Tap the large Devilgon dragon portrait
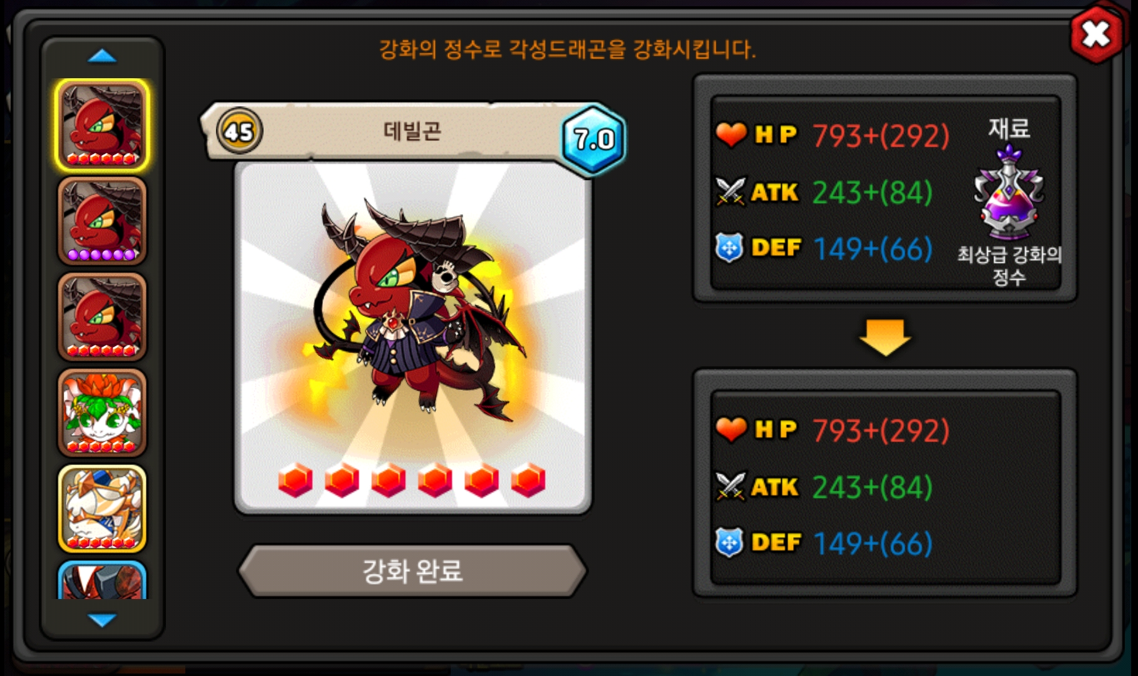This screenshot has height=676, width=1138. pos(413,338)
